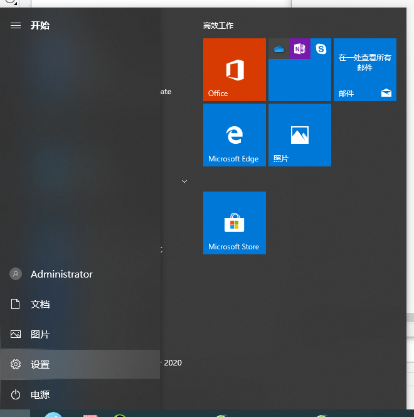Click the document page icon
This screenshot has height=417, width=414.
16,304
